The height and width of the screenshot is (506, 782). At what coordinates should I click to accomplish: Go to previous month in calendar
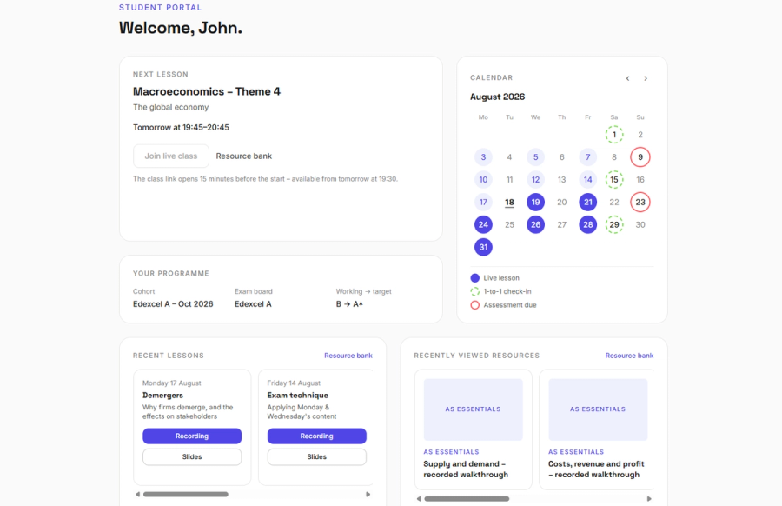[x=627, y=78]
